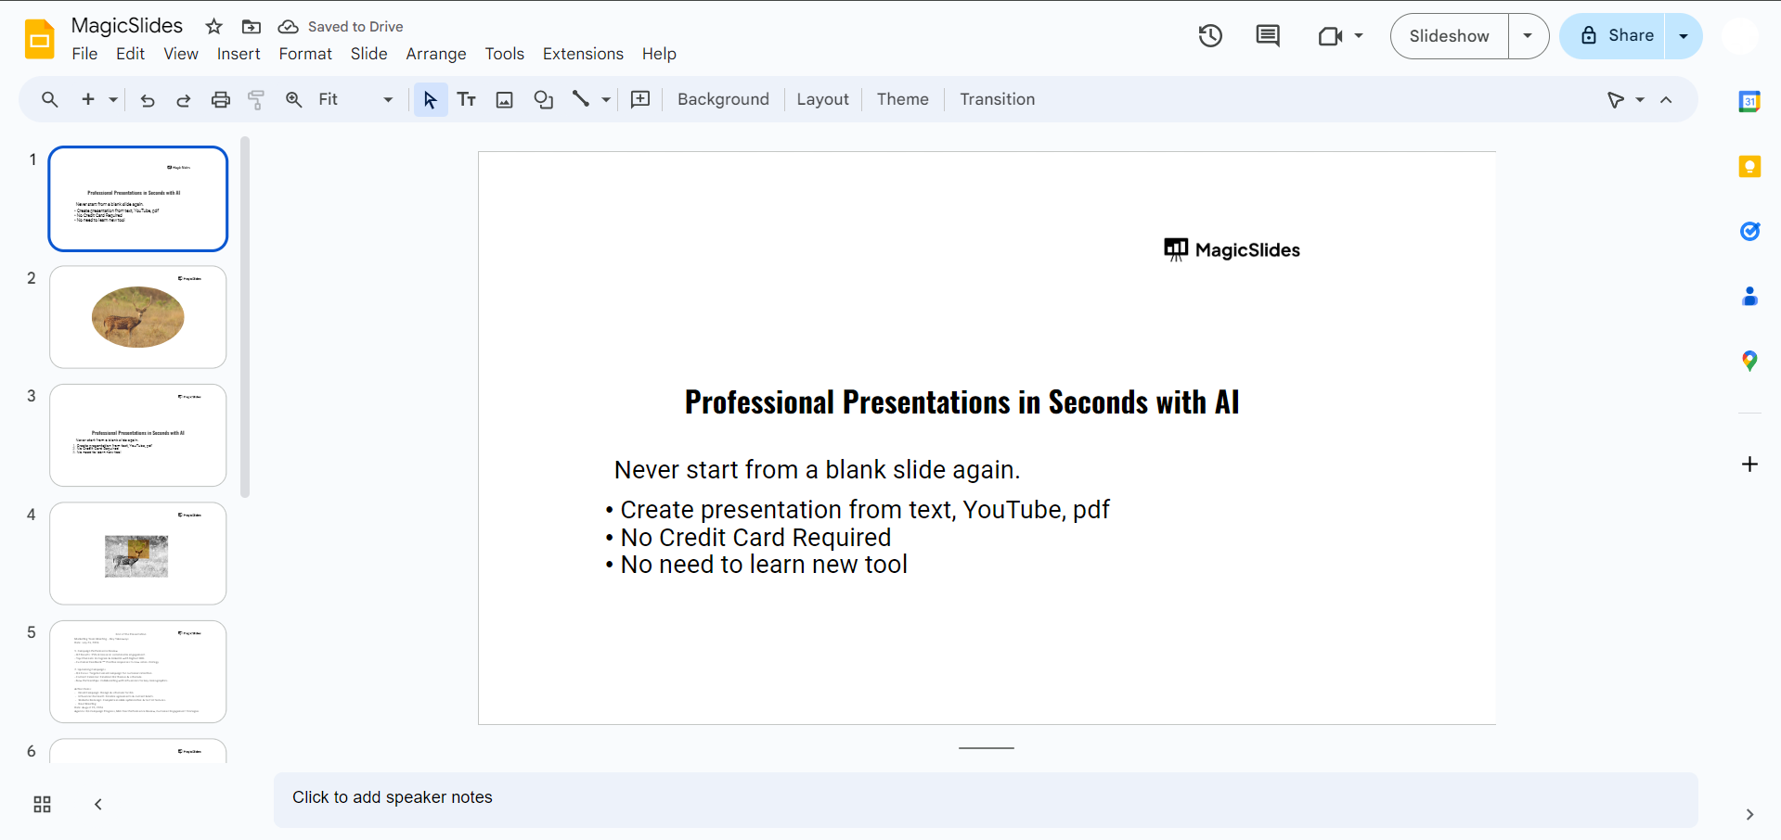
Task: Star the MagicSlides presentation
Action: 214,27
